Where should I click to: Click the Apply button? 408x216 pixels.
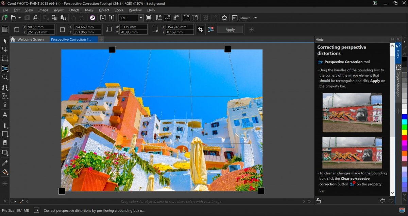[230, 30]
